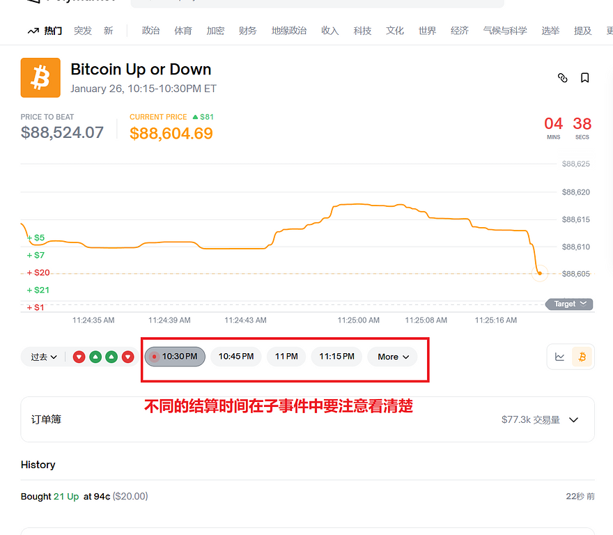Viewport: 613px width, 535px height.
Task: Select the 11 PM settlement time
Action: (286, 357)
